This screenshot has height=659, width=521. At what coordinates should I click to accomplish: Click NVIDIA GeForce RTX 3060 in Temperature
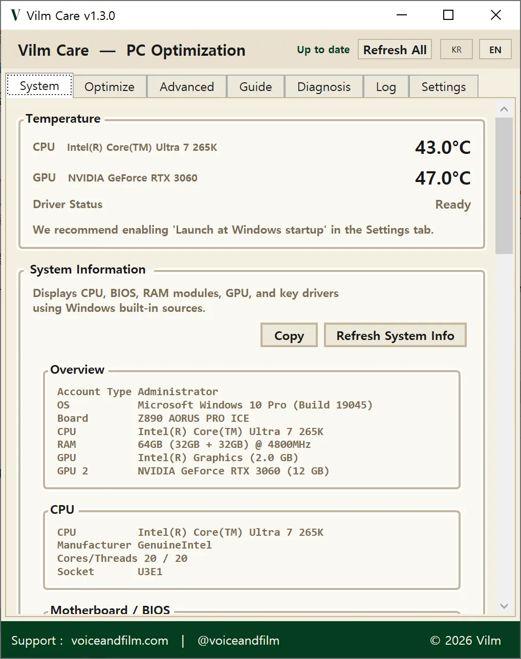[133, 178]
